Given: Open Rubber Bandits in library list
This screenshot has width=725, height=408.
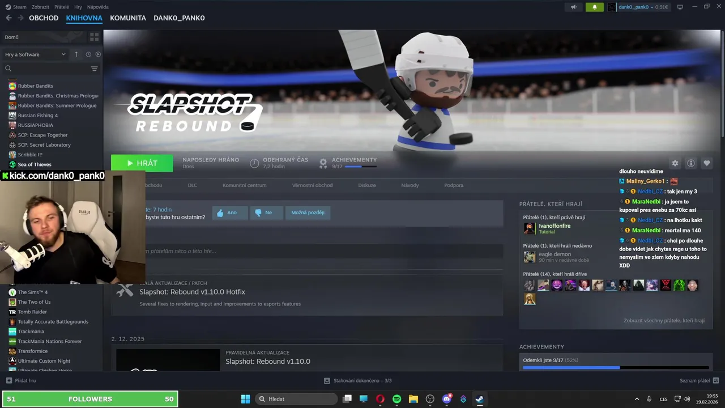Looking at the screenshot, I should [x=35, y=86].
